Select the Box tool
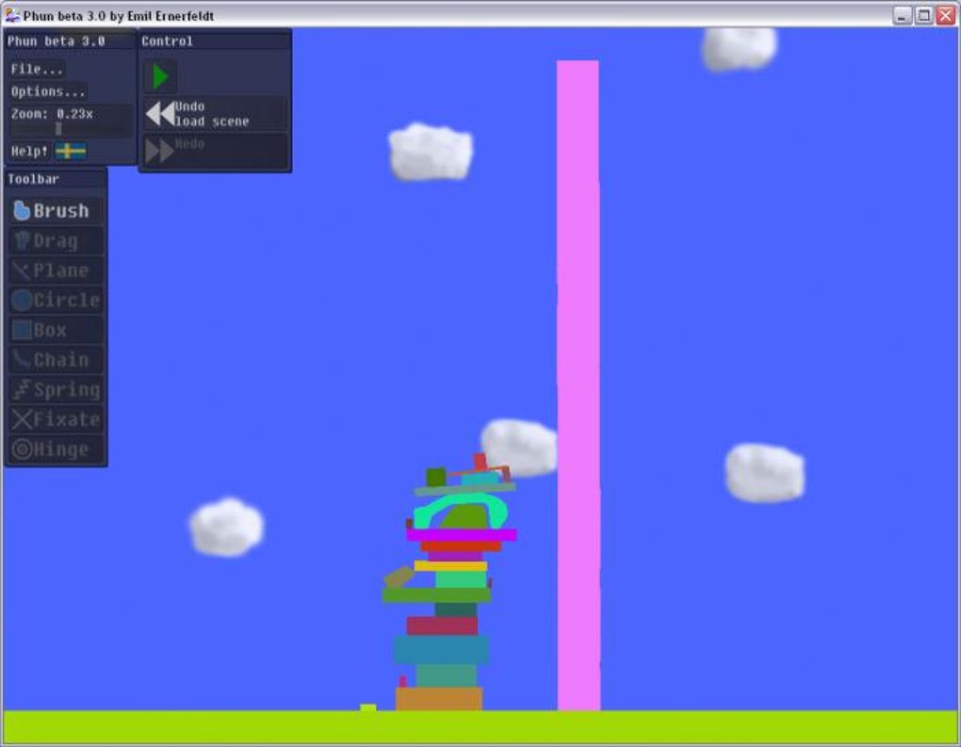The width and height of the screenshot is (961, 747). (57, 331)
